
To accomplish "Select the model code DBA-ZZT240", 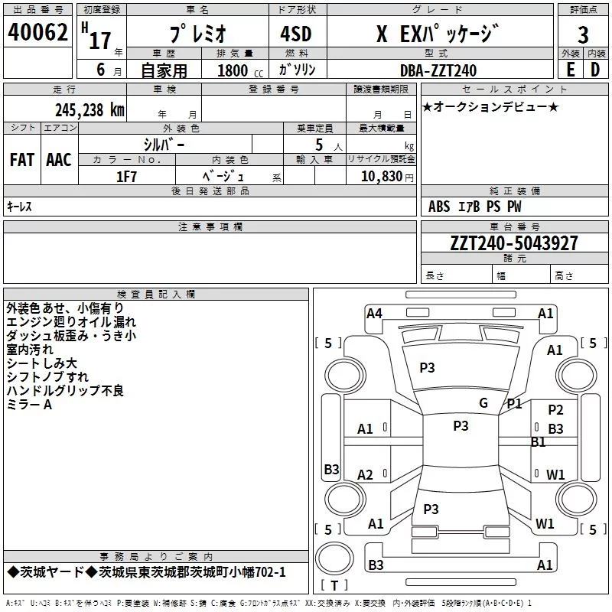I will point(438,70).
